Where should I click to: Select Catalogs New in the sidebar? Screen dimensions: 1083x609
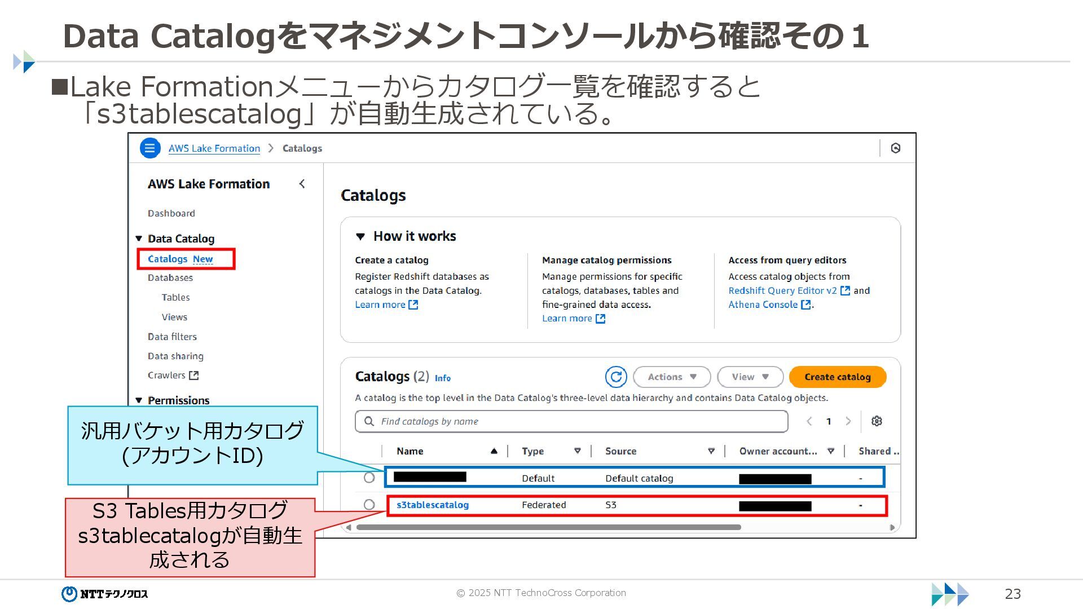click(x=180, y=259)
